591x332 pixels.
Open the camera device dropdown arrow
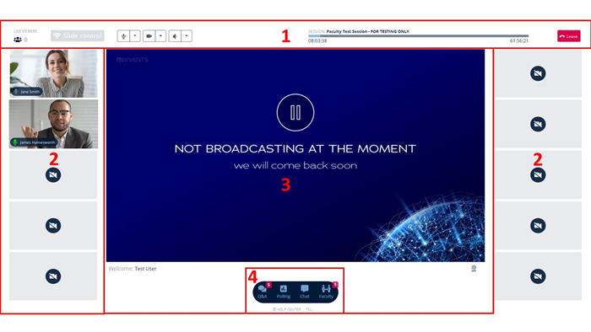[x=160, y=36]
